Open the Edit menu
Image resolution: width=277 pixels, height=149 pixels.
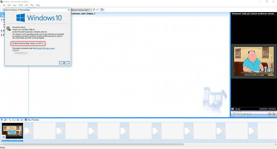tap(9, 5)
